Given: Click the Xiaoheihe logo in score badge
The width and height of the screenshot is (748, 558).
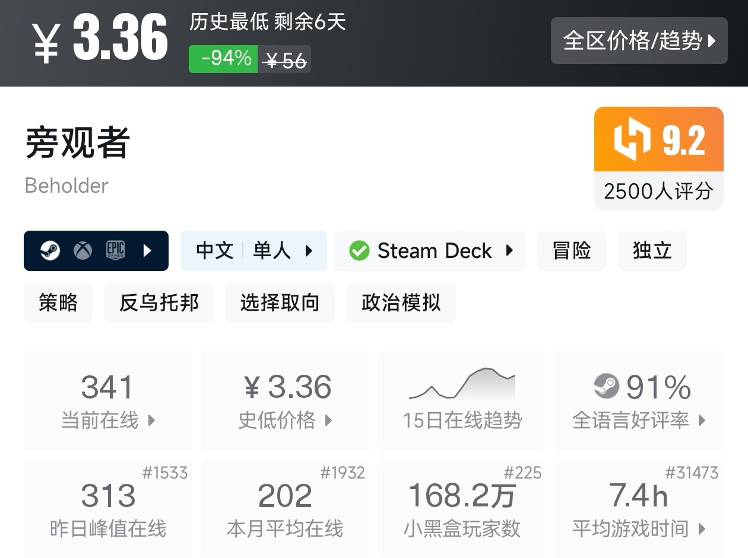Looking at the screenshot, I should click(x=632, y=139).
